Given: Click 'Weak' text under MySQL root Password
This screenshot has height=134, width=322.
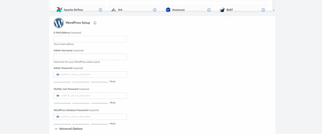Looking at the screenshot, I should coord(112,103).
